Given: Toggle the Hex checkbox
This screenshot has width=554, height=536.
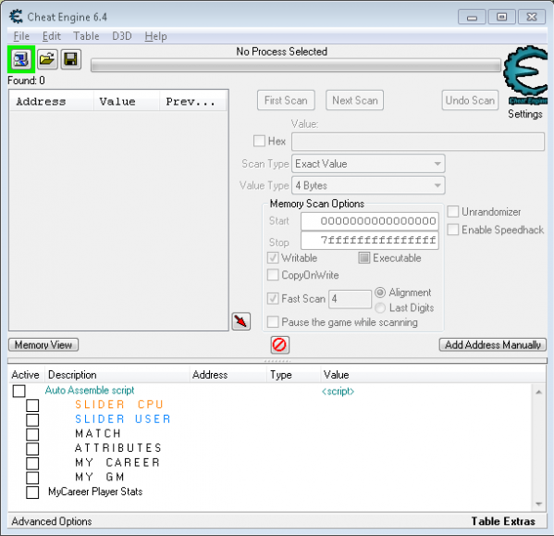Looking at the screenshot, I should (259, 141).
